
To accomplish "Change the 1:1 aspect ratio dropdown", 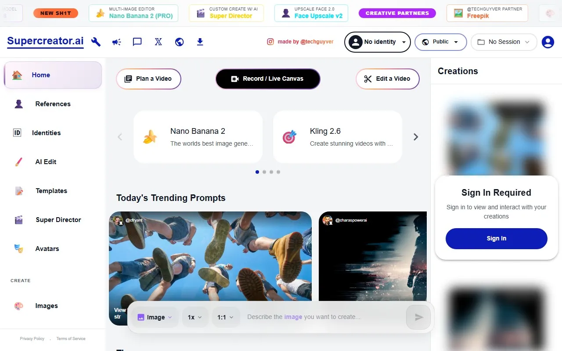I will (226, 317).
